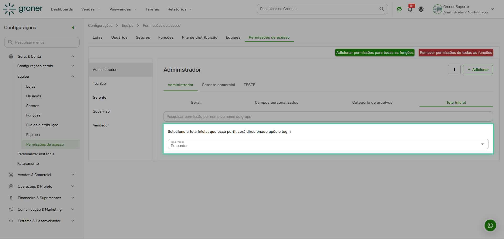Open the Tela Inicial dropdown showing Propostas
504x239 pixels.
(x=482, y=144)
